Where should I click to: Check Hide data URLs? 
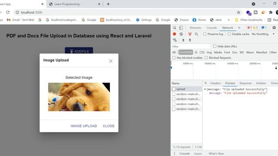click(x=215, y=46)
